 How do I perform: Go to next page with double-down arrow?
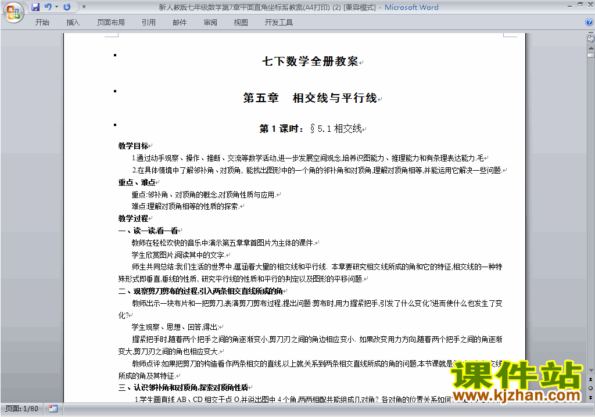click(x=590, y=397)
